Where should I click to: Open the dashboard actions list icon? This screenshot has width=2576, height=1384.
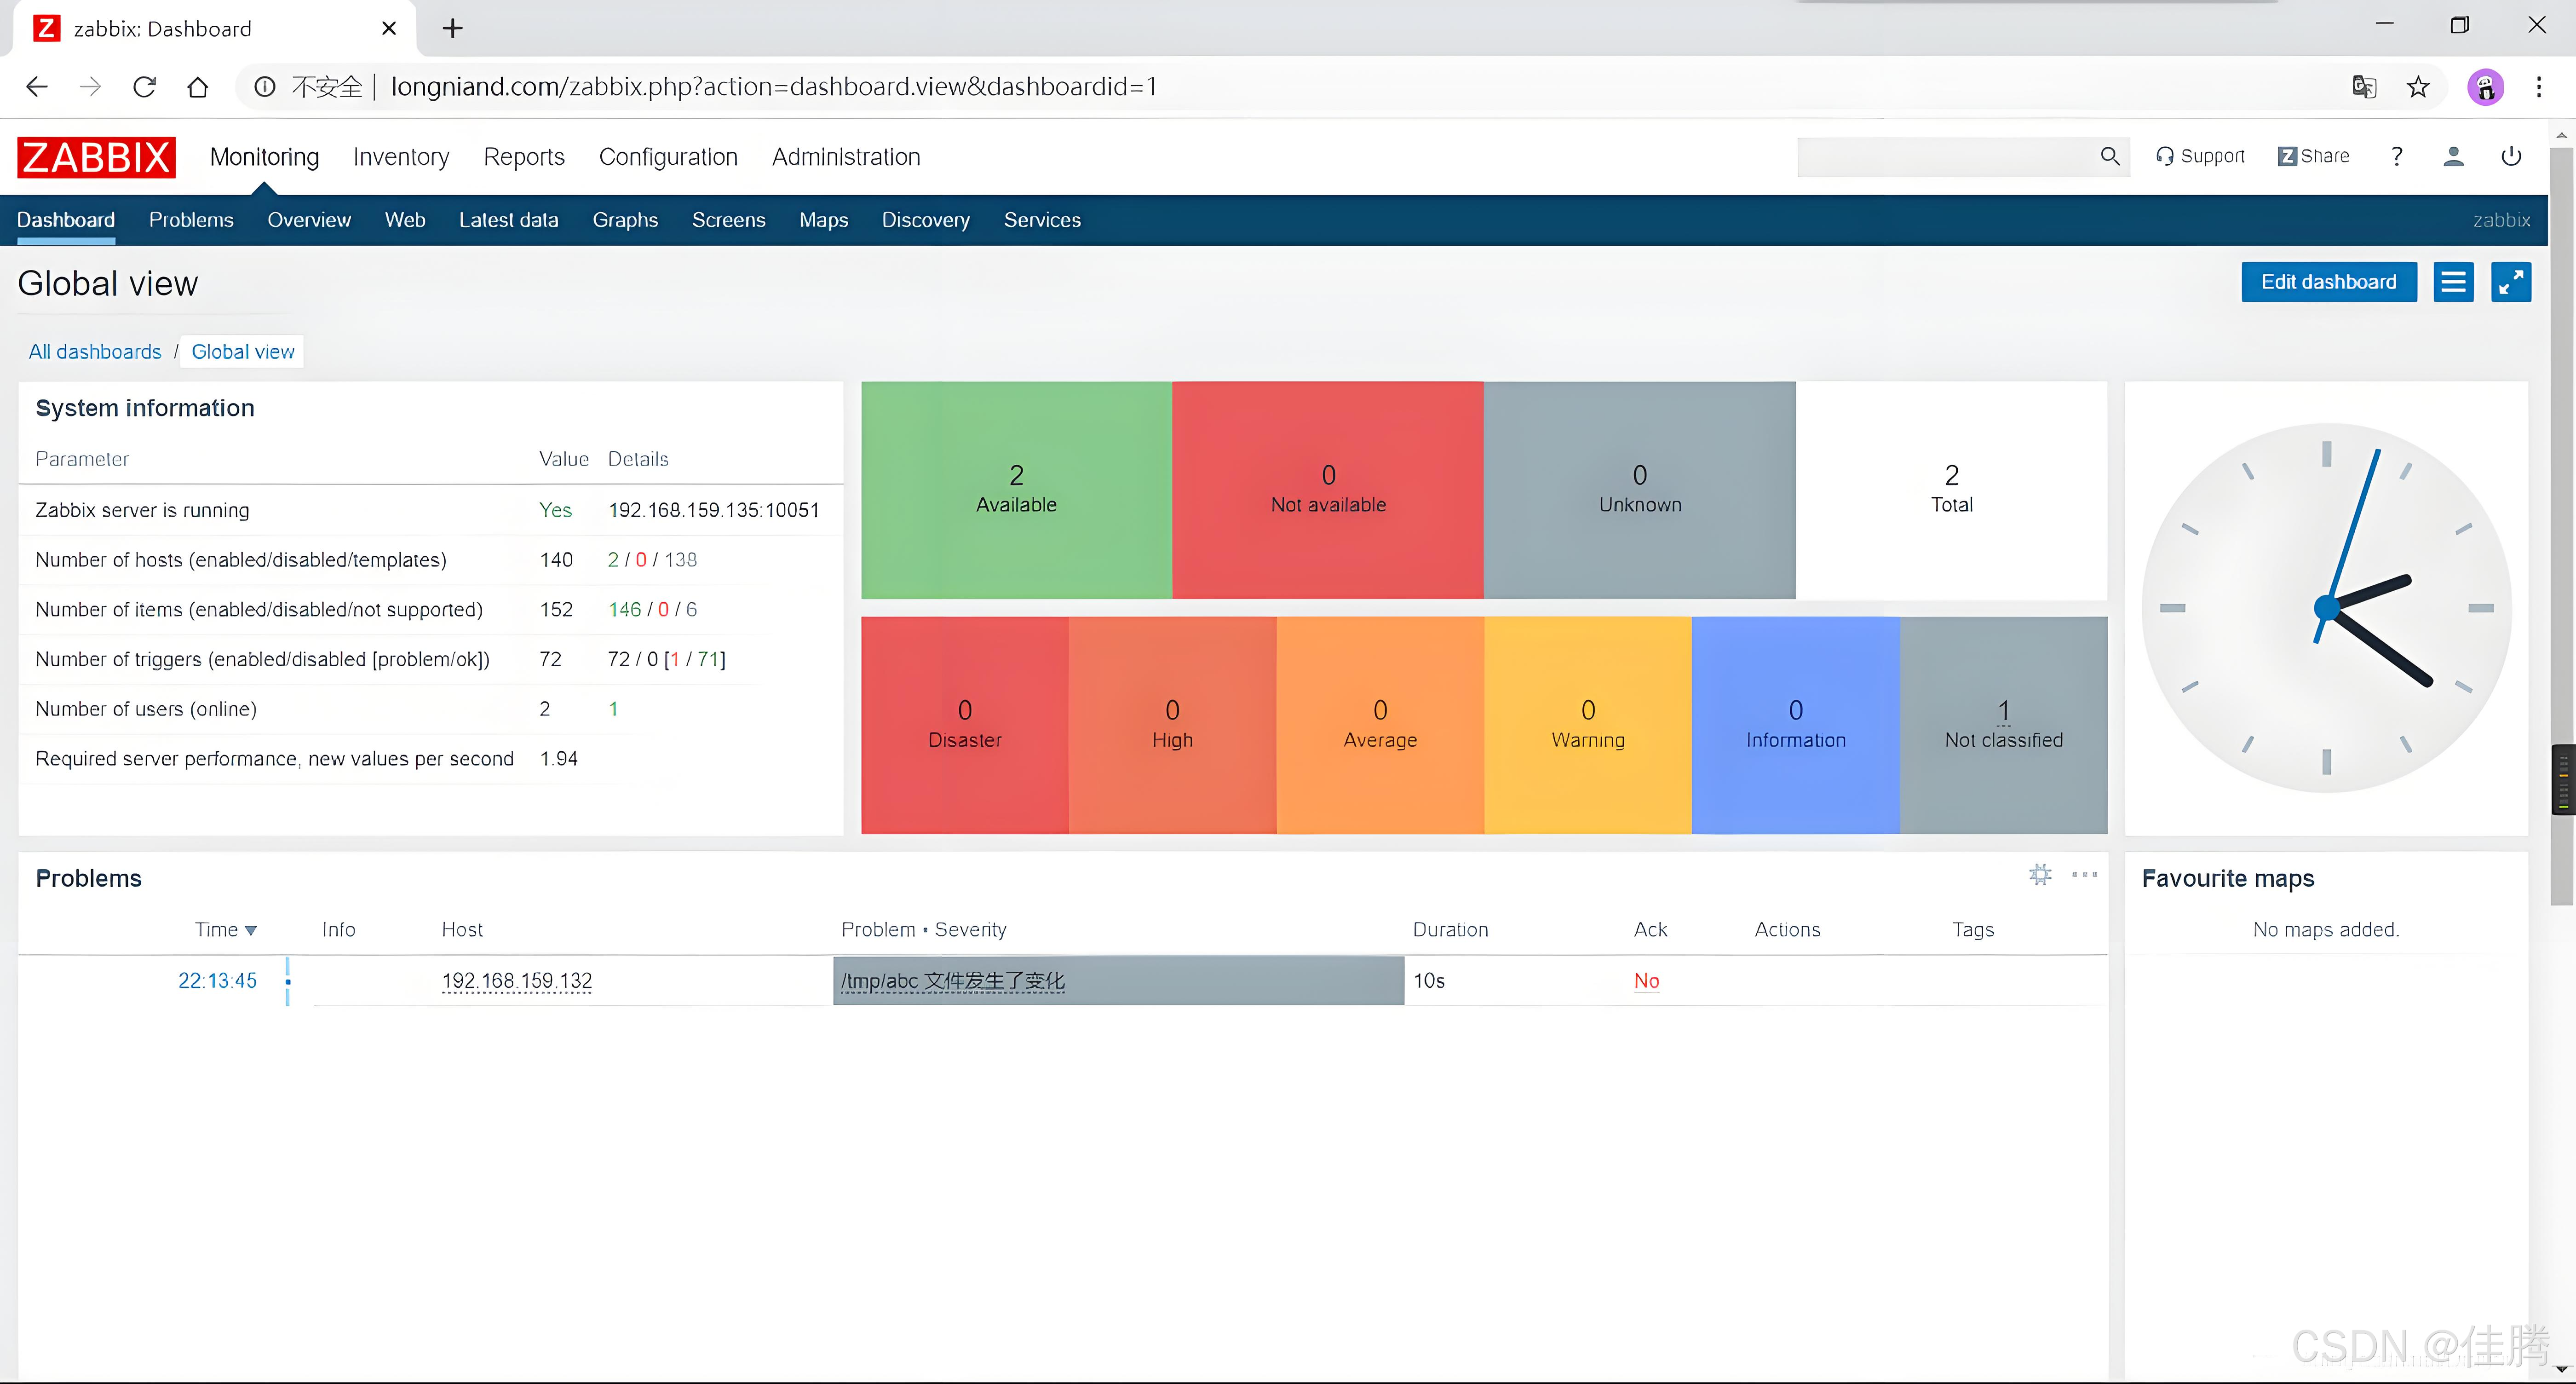pos(2453,282)
